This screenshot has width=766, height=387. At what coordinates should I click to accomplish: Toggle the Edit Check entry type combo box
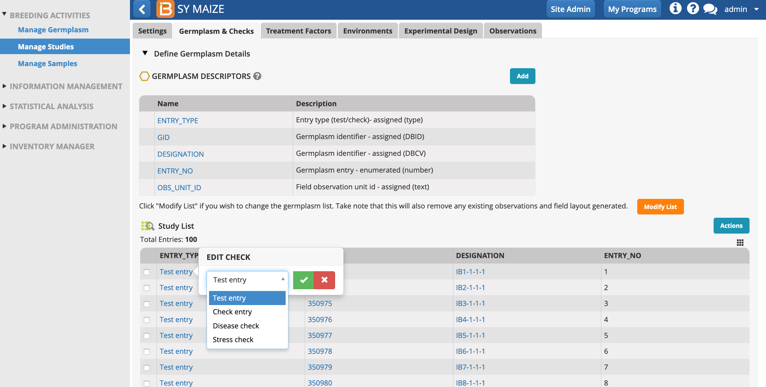click(x=247, y=280)
